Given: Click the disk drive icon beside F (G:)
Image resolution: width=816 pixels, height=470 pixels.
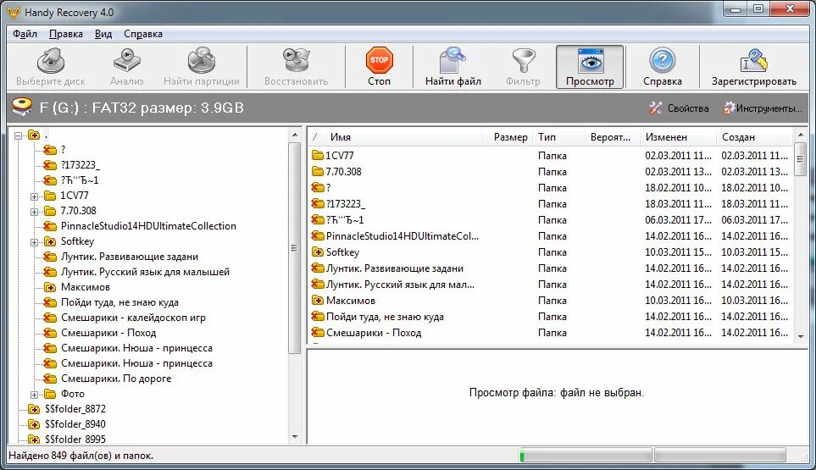Looking at the screenshot, I should [22, 107].
